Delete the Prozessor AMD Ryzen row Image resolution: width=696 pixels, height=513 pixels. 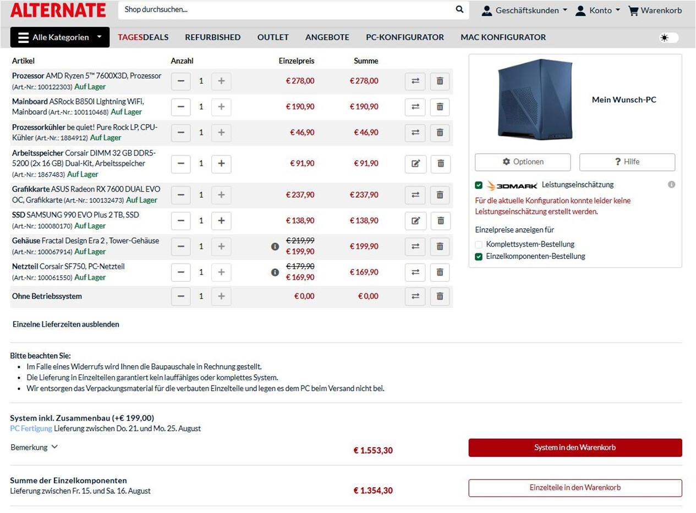440,81
